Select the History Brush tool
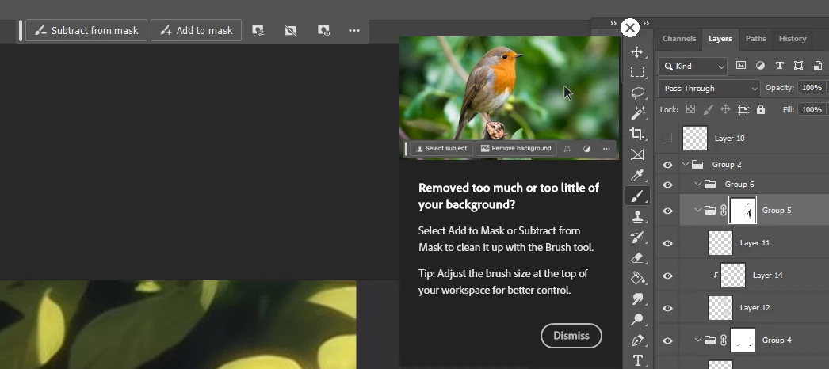 (638, 237)
